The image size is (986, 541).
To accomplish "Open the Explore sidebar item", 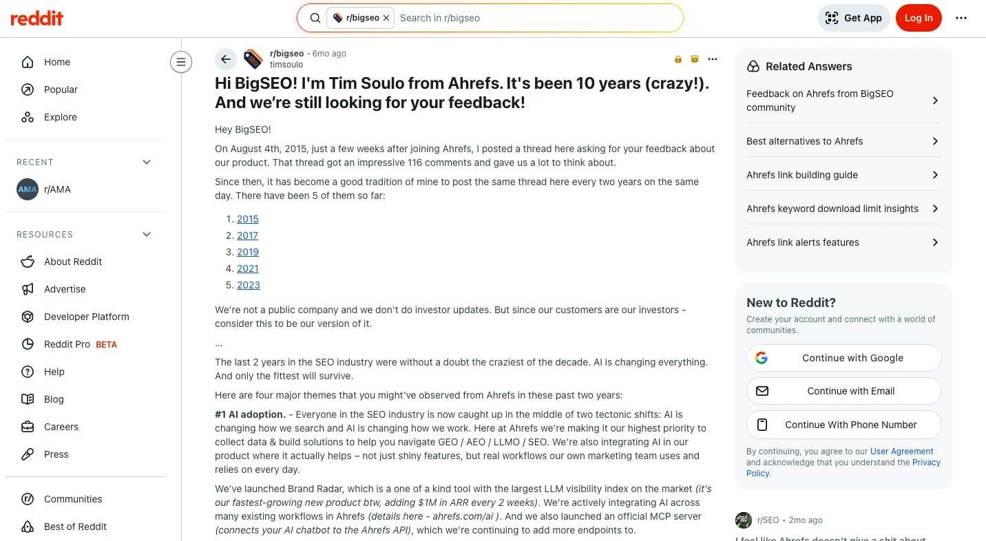I will click(60, 117).
